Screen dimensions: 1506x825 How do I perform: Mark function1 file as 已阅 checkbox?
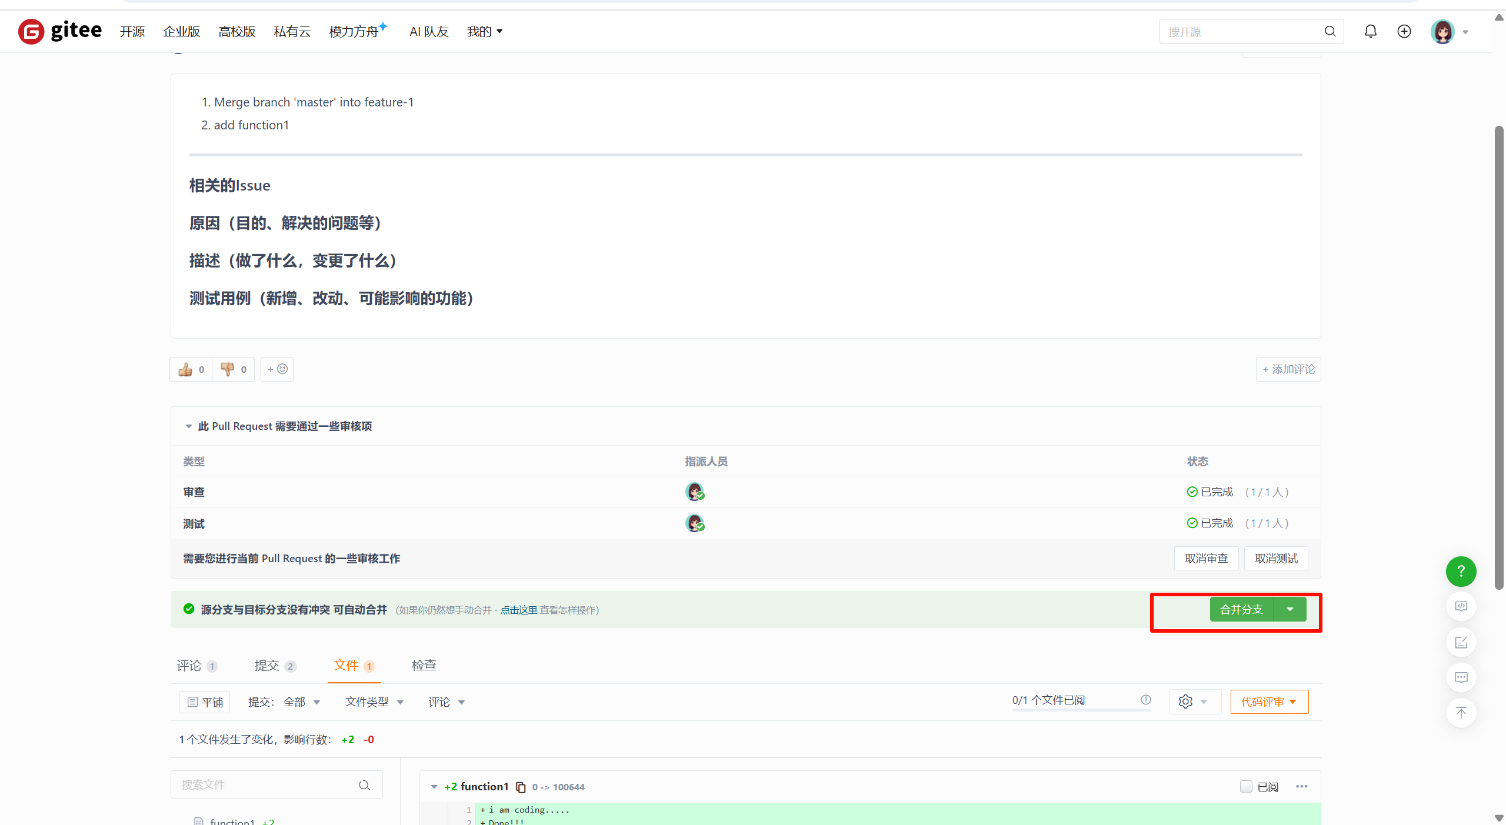coord(1246,787)
